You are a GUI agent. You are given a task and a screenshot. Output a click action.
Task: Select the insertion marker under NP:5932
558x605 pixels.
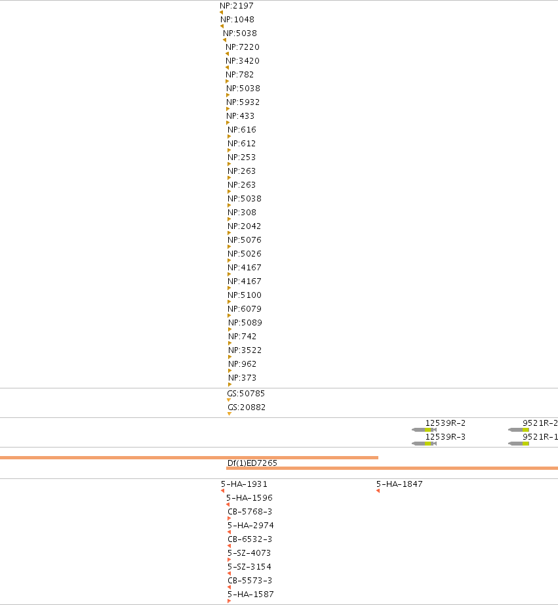228,109
